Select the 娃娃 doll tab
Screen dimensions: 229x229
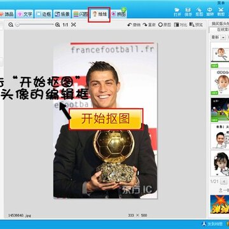click(x=99, y=15)
